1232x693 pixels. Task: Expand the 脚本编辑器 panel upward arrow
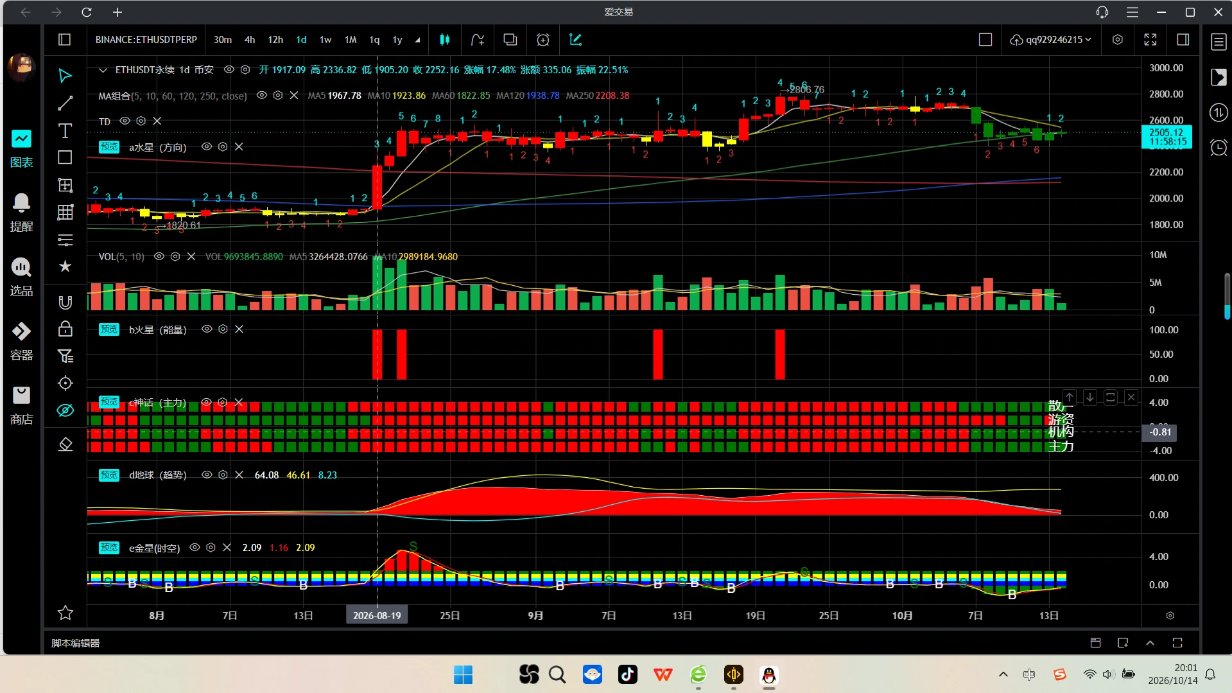pos(1150,643)
